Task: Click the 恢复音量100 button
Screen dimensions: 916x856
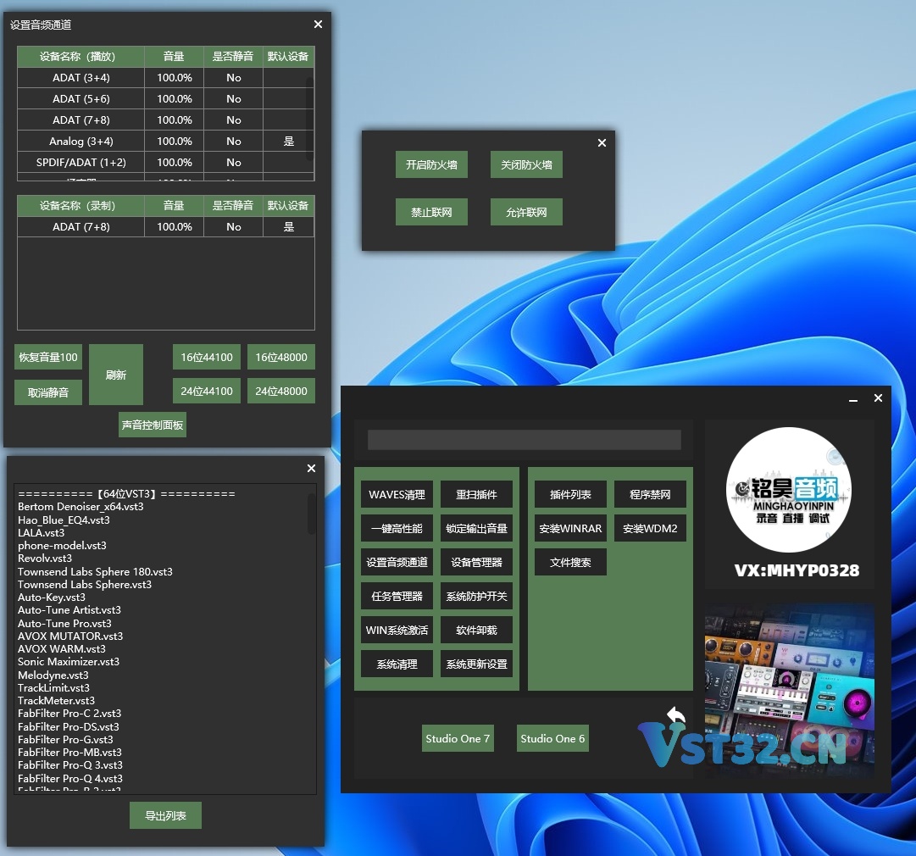Action: click(x=48, y=357)
